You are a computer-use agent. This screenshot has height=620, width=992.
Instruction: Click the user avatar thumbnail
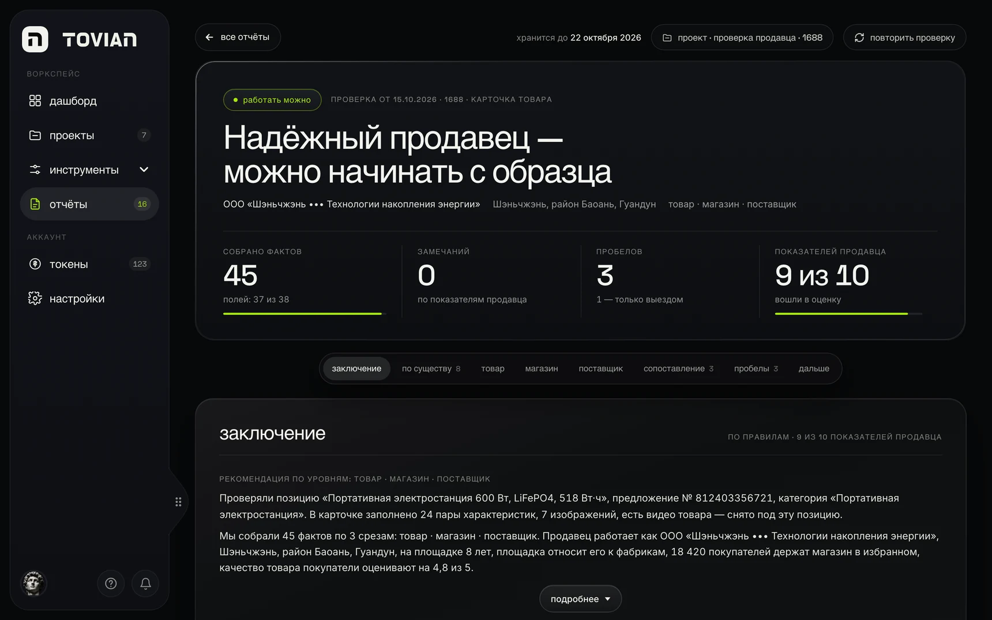point(33,583)
